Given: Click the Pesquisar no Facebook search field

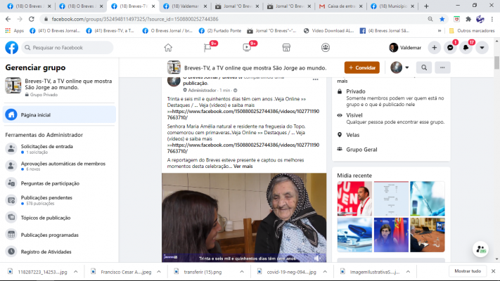Looking at the screenshot, I should [67, 48].
